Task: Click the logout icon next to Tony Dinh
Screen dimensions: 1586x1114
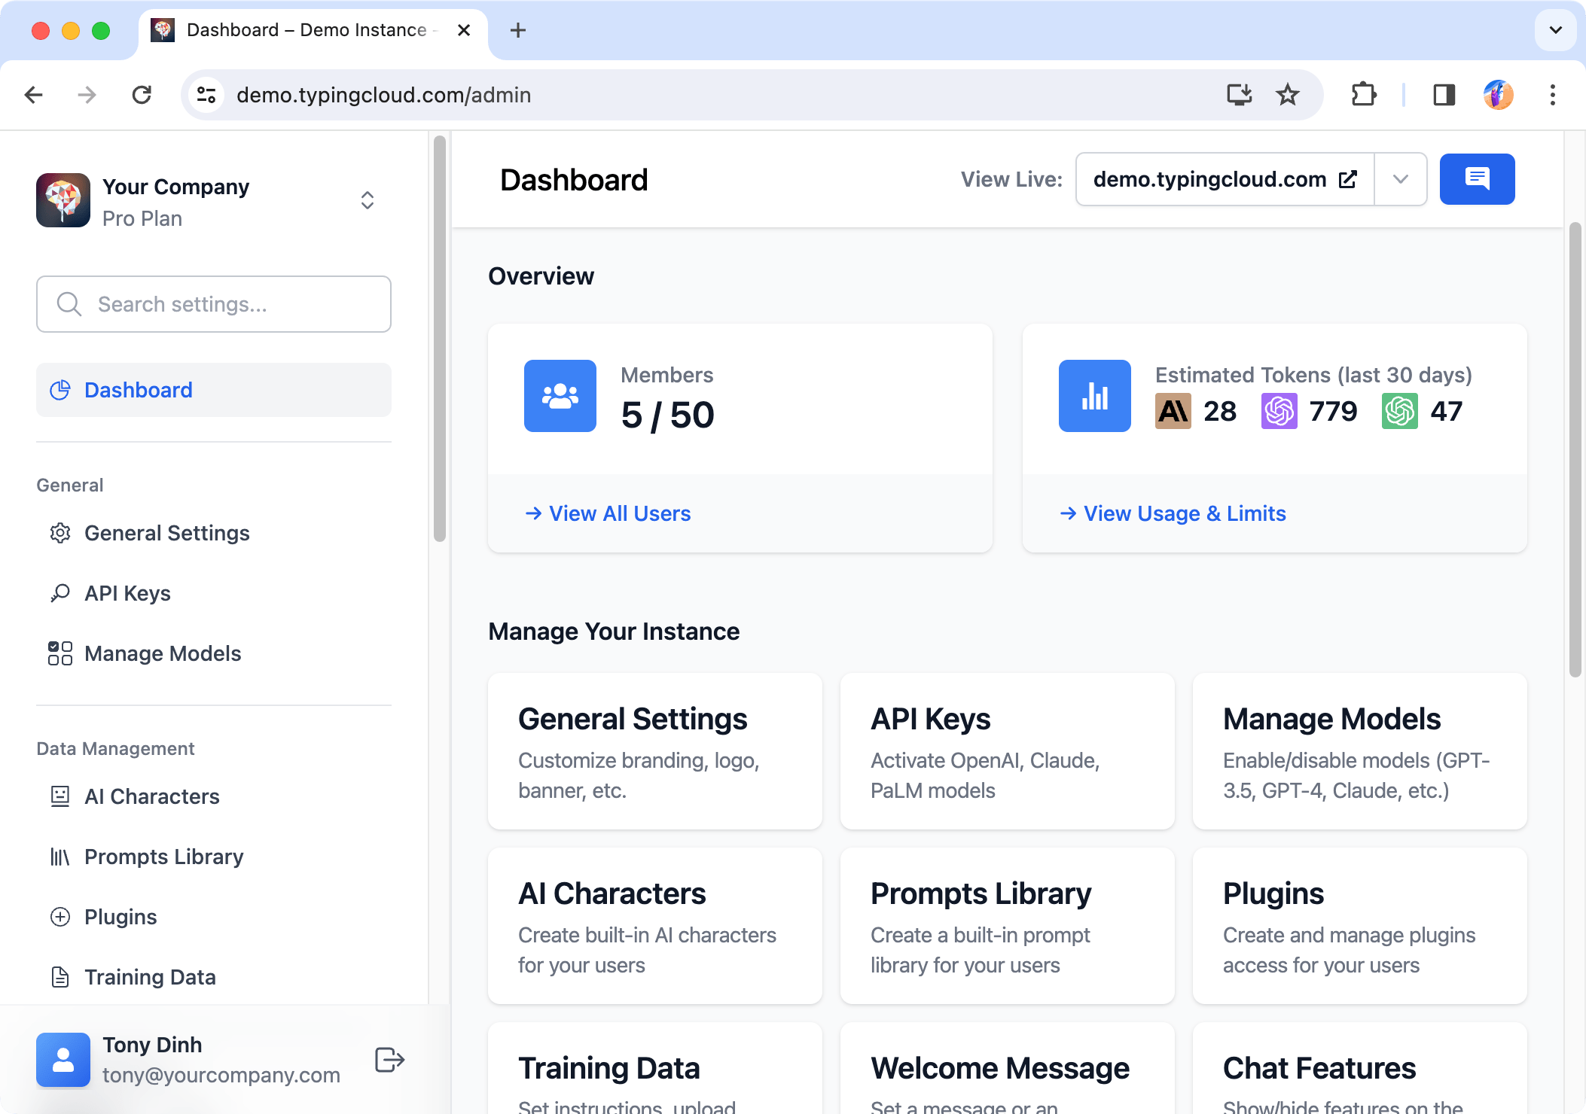Action: (389, 1059)
